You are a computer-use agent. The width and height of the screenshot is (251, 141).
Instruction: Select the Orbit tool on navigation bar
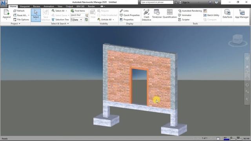click(x=247, y=78)
